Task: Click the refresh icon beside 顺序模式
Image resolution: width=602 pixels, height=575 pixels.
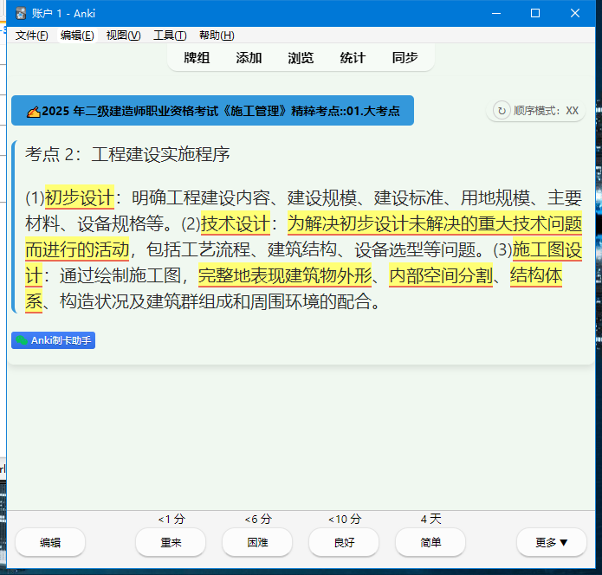Action: [x=502, y=111]
